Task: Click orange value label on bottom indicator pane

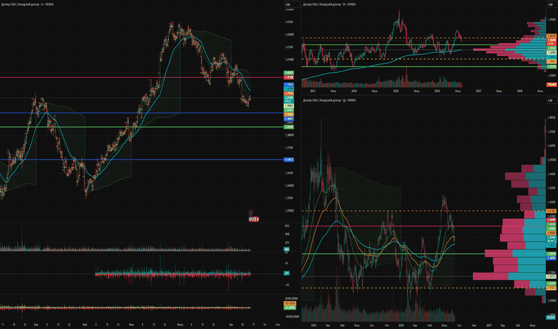Action: (x=290, y=303)
